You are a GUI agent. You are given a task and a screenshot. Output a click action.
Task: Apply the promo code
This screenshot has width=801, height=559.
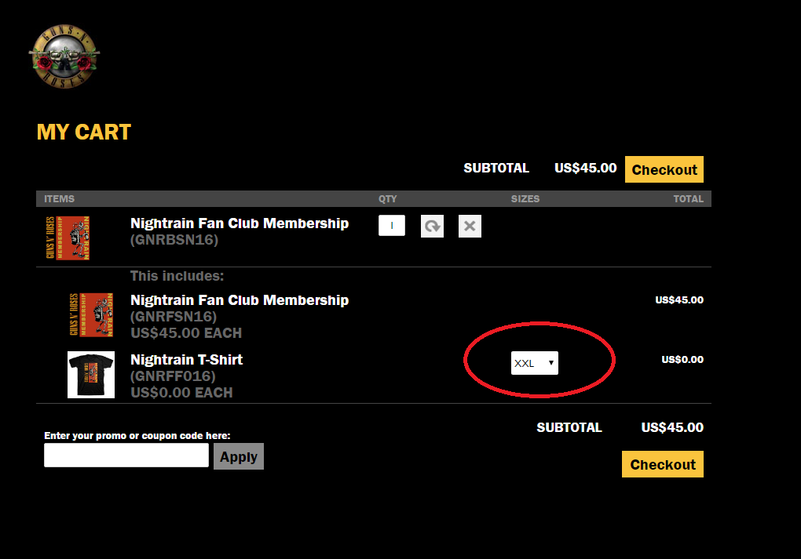coord(239,456)
